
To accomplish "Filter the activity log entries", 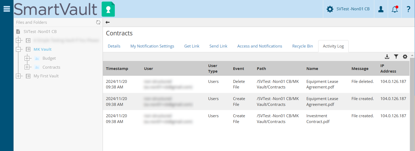I will coord(396,56).
